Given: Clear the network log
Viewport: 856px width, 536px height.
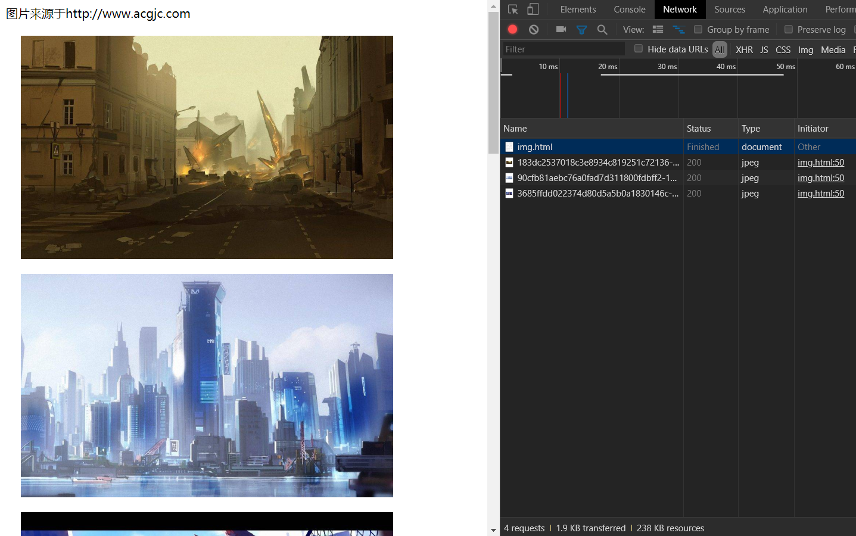Looking at the screenshot, I should tap(534, 29).
